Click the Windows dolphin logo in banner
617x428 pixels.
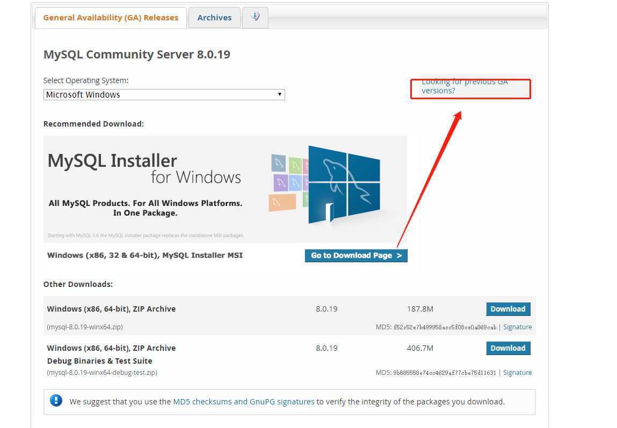[x=344, y=185]
